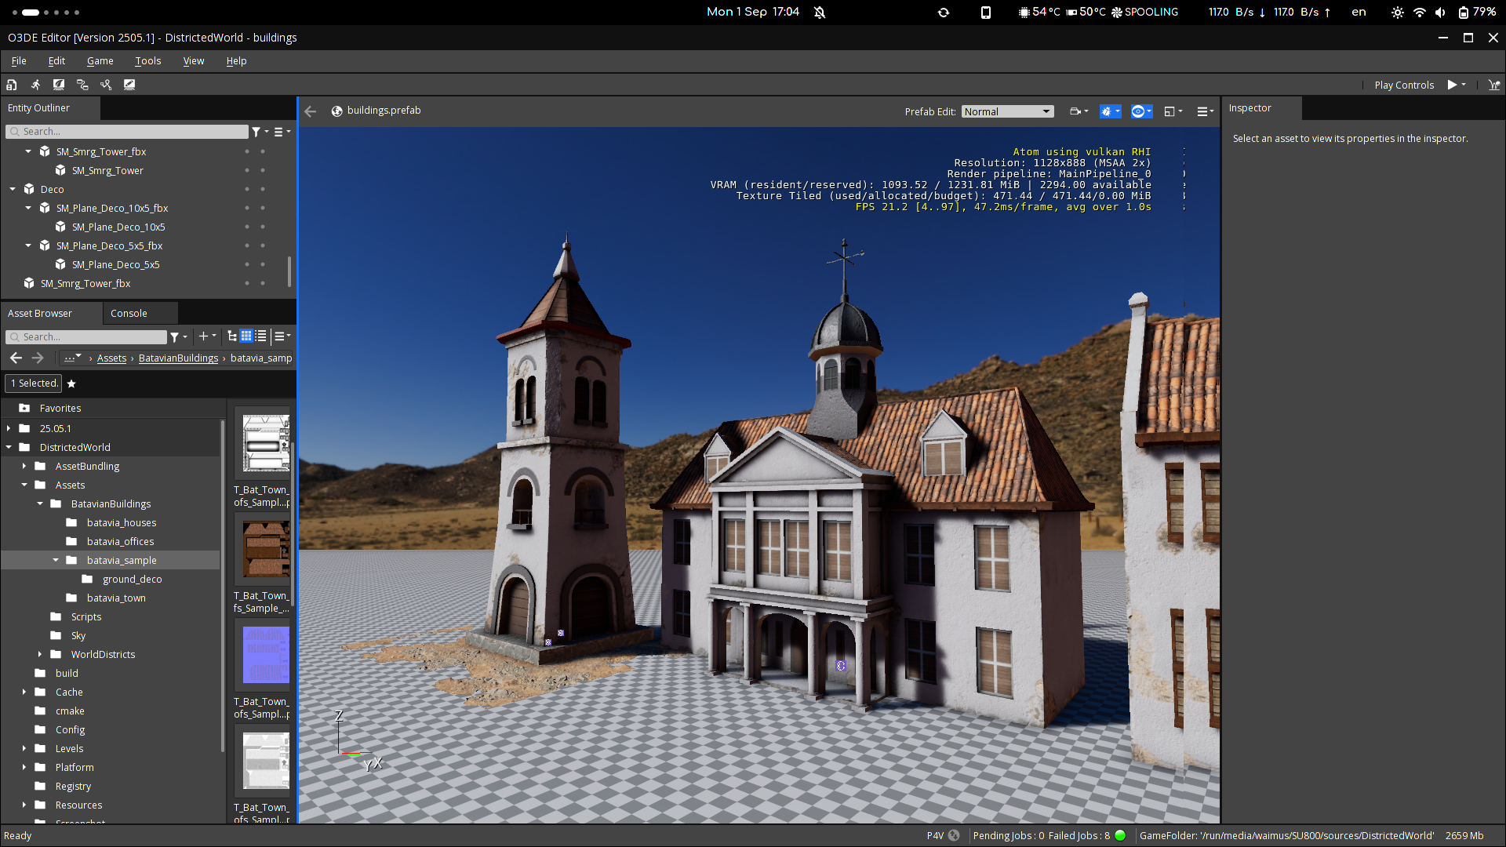Open the Prefab Edit Normal dropdown
Screen dimensions: 1506x847
tap(1007, 111)
